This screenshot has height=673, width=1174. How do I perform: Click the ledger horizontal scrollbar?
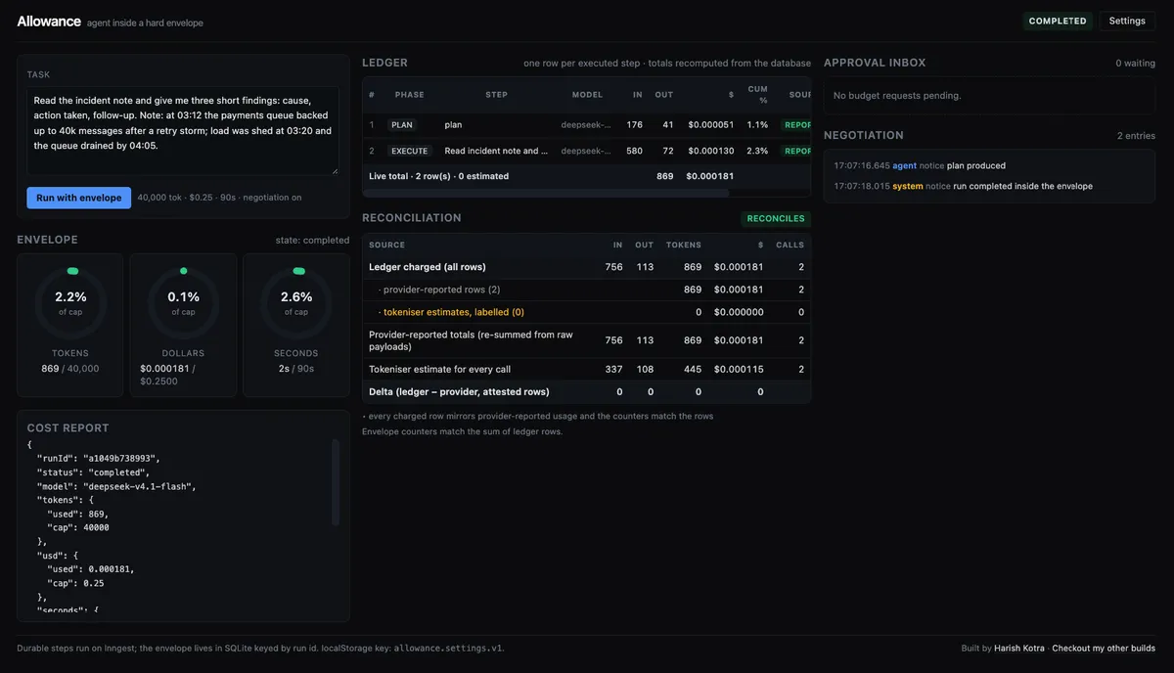546,193
